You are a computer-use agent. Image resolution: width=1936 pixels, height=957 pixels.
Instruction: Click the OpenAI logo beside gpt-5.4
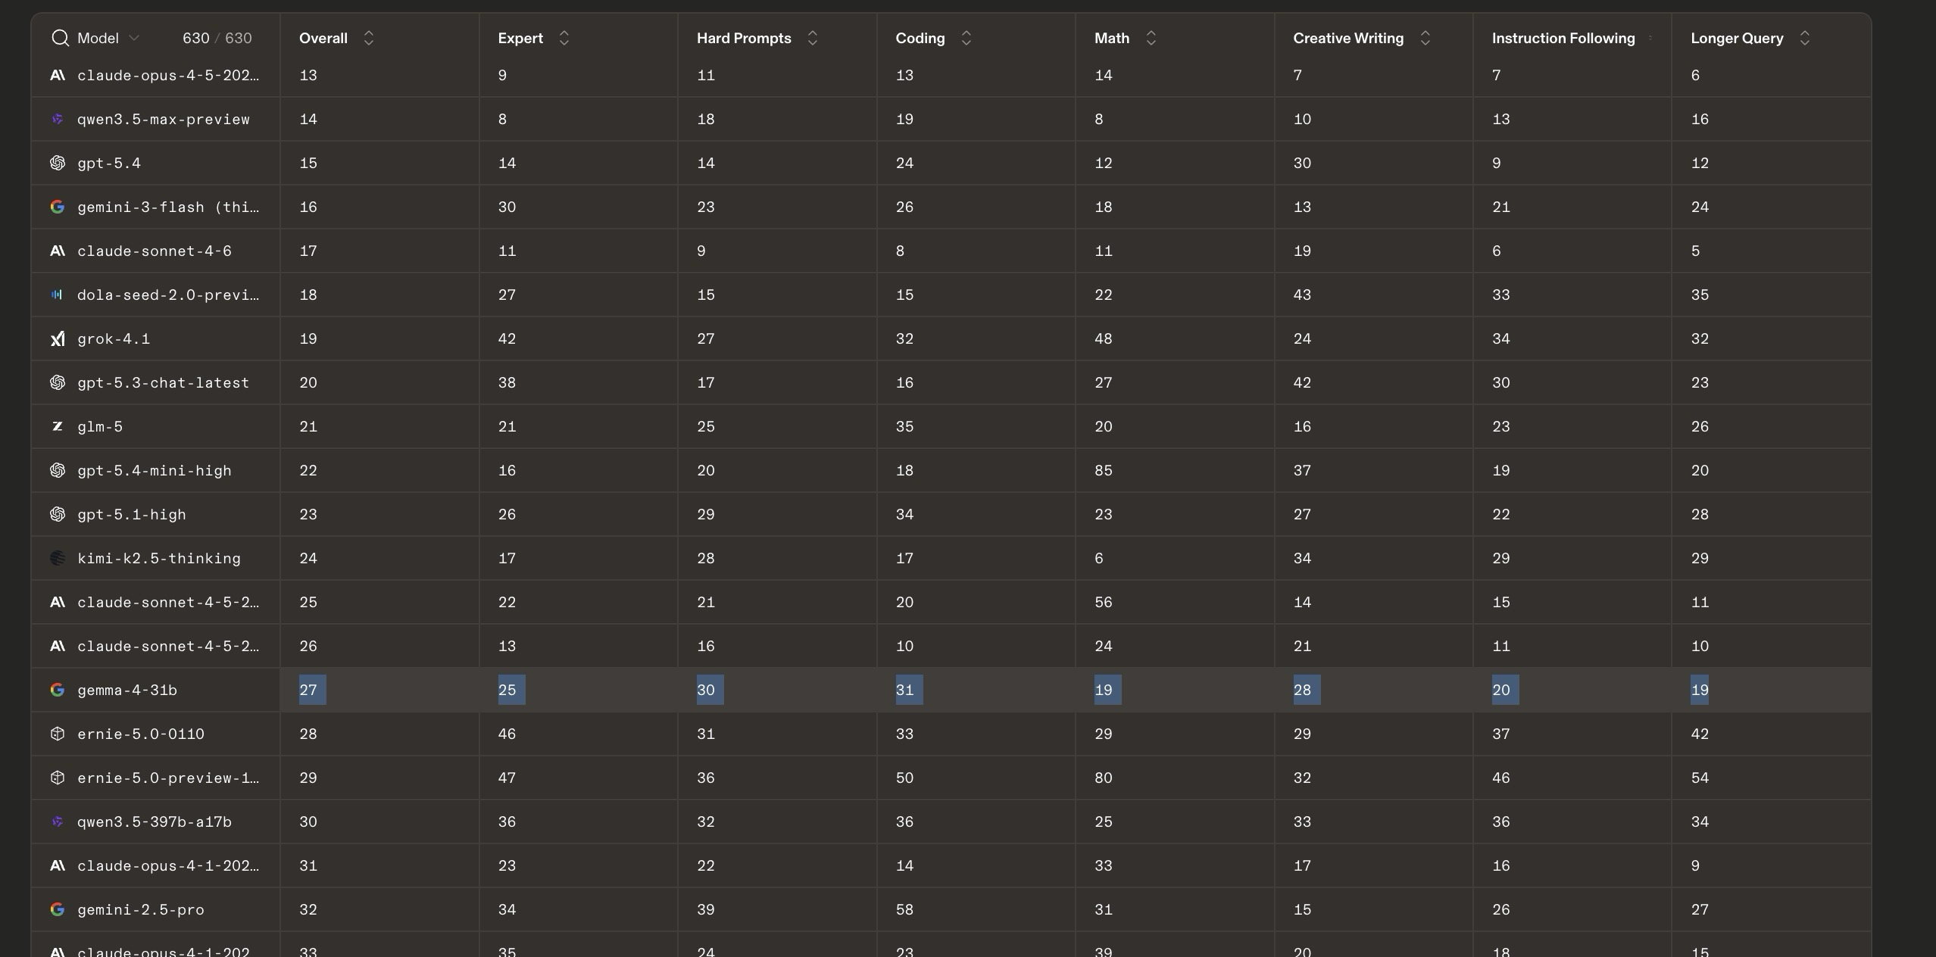(58, 163)
